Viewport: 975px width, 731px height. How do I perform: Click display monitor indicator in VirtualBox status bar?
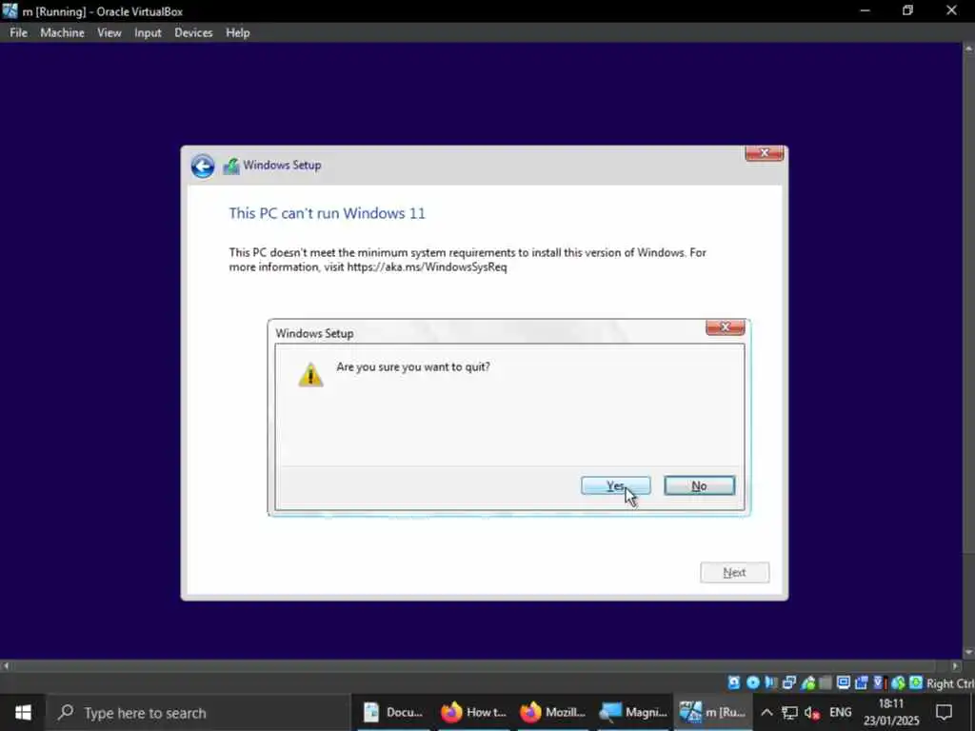point(844,682)
